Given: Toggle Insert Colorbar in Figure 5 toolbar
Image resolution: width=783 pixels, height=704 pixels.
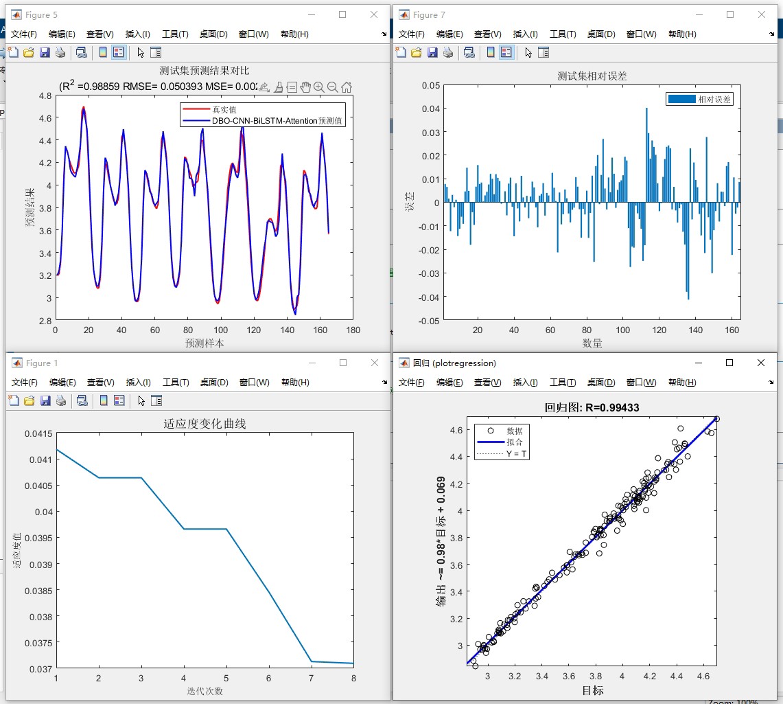Looking at the screenshot, I should coord(103,52).
